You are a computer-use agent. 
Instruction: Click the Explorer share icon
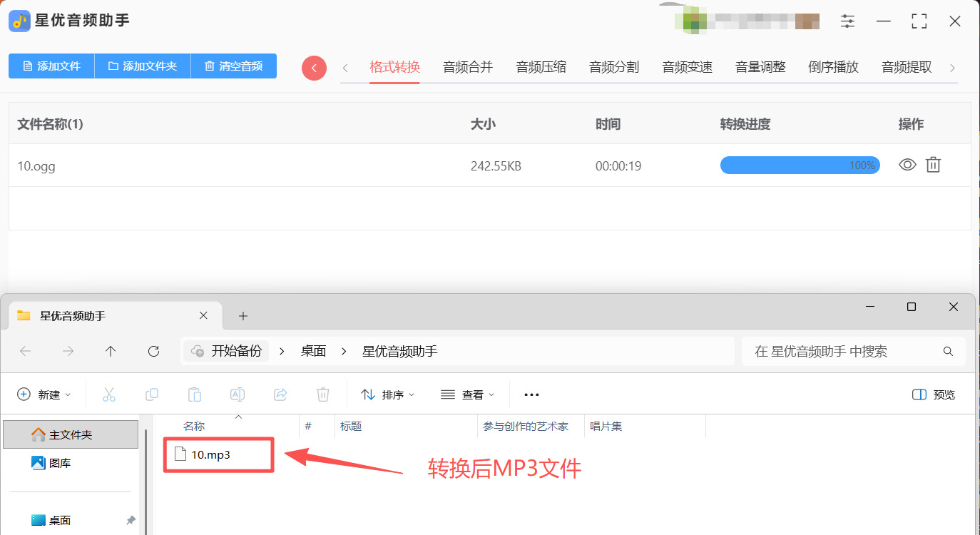tap(280, 394)
